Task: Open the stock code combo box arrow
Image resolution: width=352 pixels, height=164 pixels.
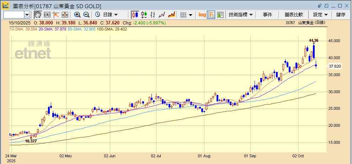Action: click(27, 15)
